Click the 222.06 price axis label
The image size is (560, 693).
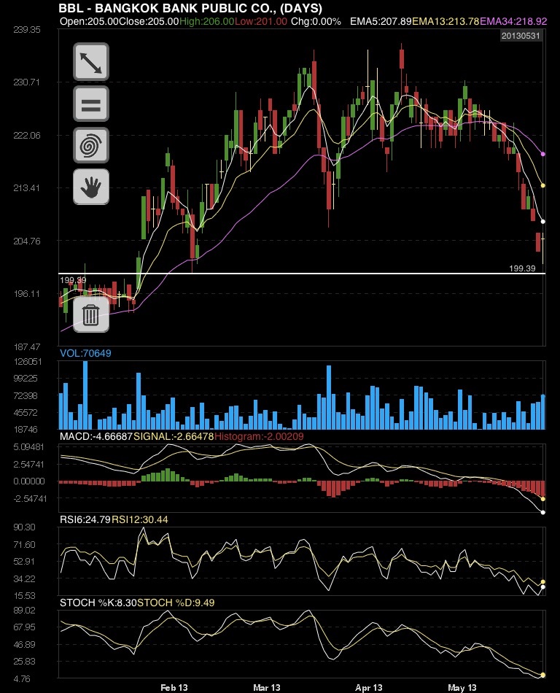coord(26,135)
